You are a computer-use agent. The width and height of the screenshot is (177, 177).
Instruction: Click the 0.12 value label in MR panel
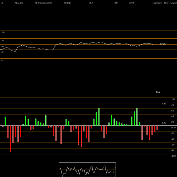coord(164,123)
